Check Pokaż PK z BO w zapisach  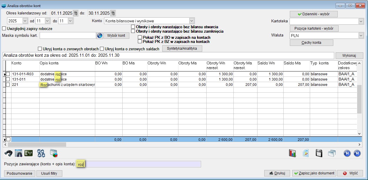[140, 37]
